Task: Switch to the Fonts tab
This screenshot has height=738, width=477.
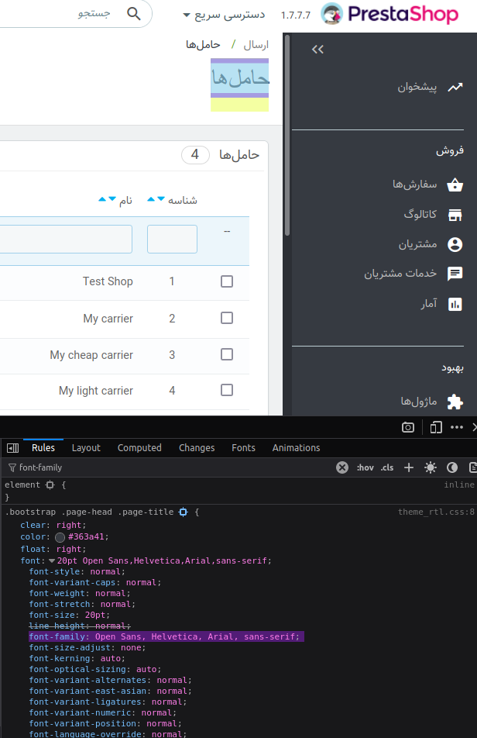Action: [243, 448]
